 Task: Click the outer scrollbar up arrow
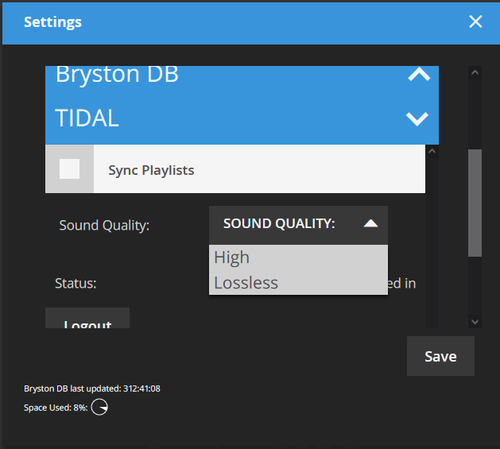[475, 72]
